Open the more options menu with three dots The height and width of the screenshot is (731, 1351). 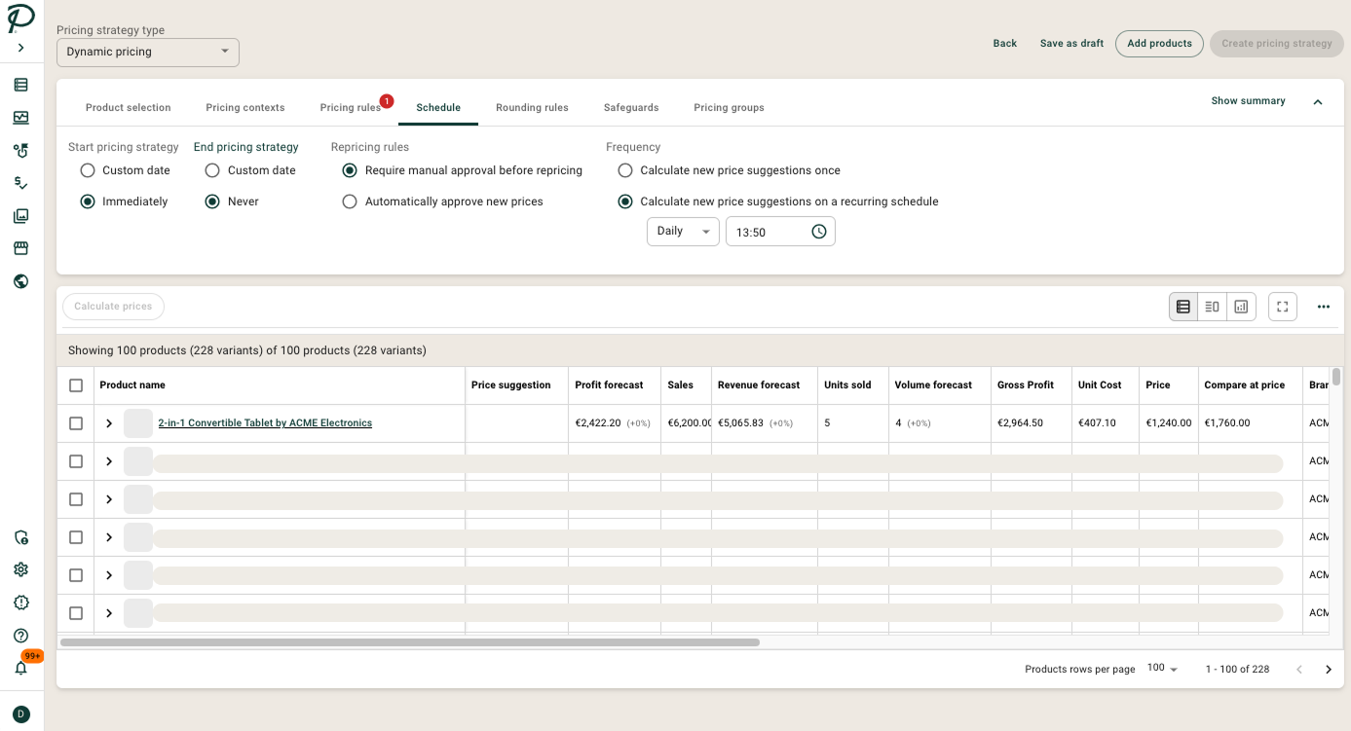(1323, 306)
